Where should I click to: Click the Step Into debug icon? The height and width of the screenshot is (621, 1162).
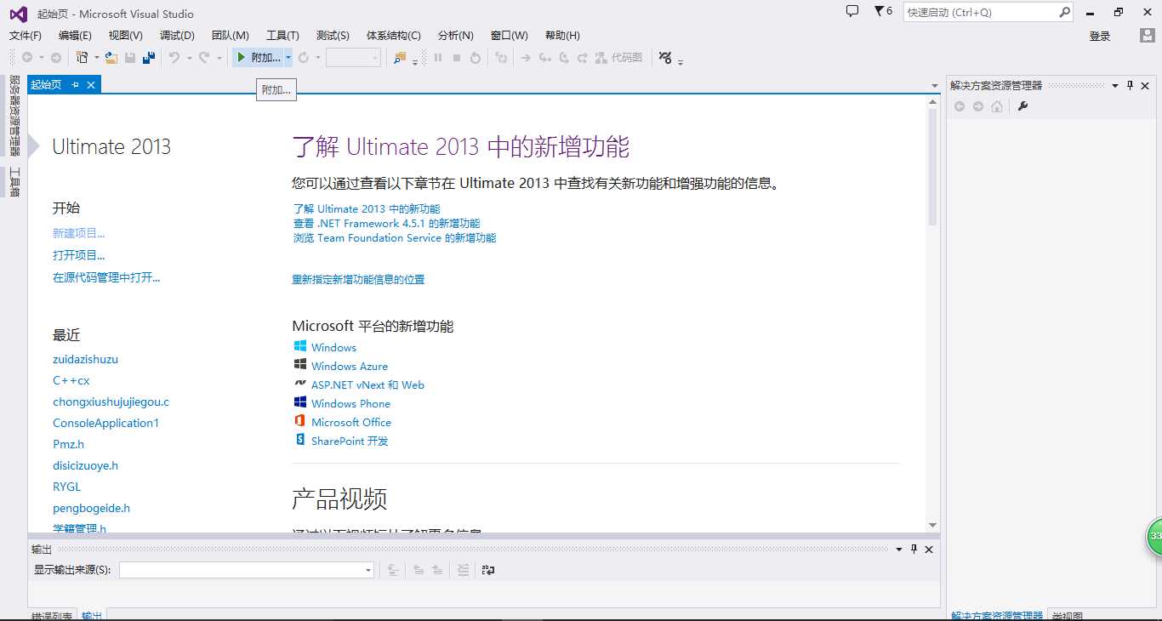pos(545,57)
